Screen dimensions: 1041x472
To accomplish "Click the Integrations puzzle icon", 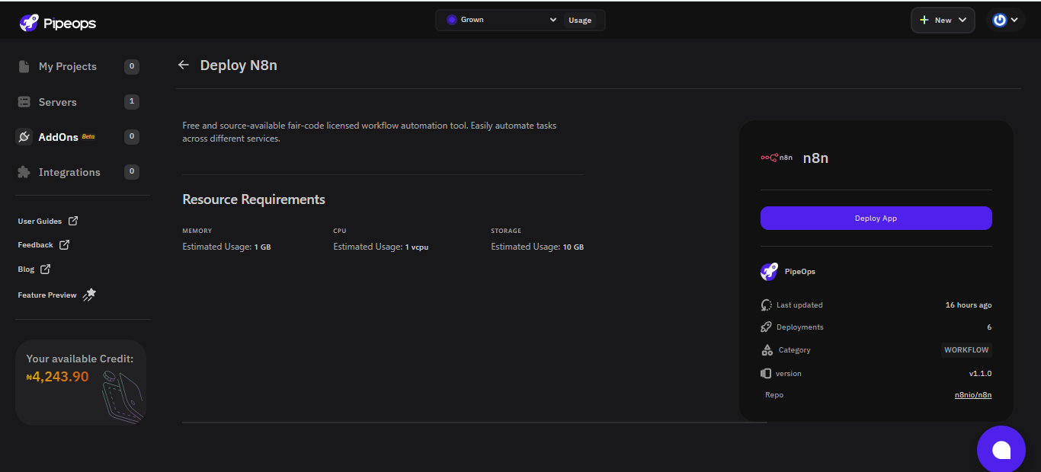I will (x=24, y=172).
